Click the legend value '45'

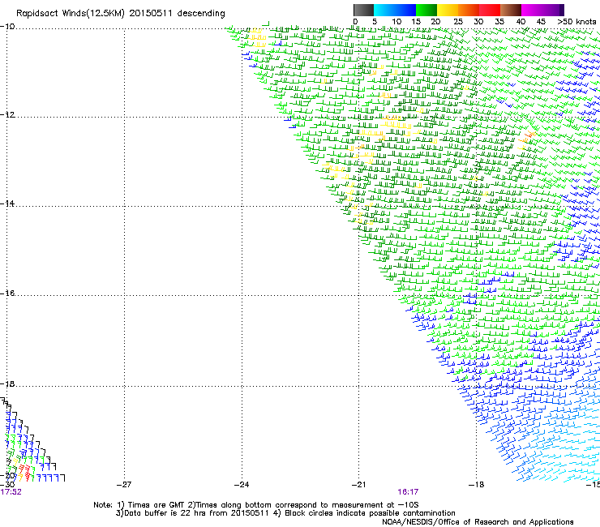tap(541, 22)
